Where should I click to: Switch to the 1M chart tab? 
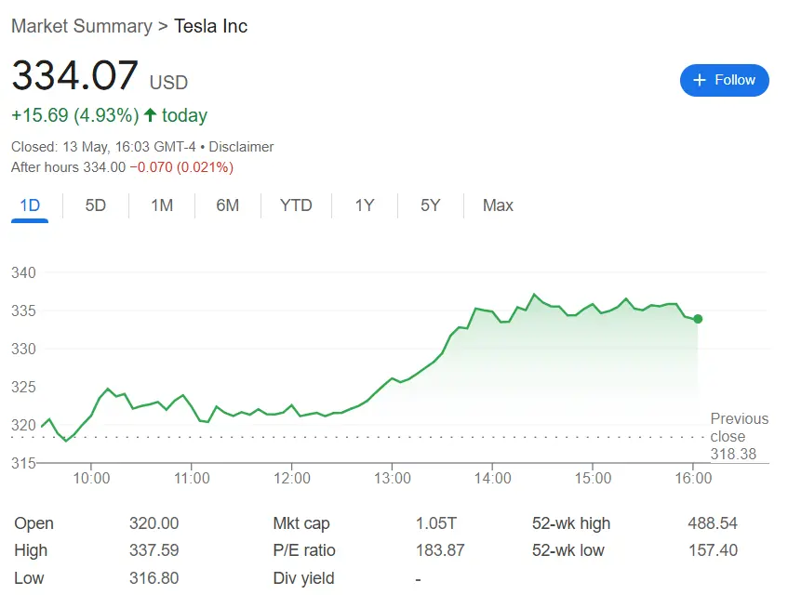(162, 205)
